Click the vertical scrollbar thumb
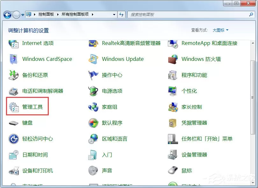Viewport: 258px width, 188px height. 253,98
